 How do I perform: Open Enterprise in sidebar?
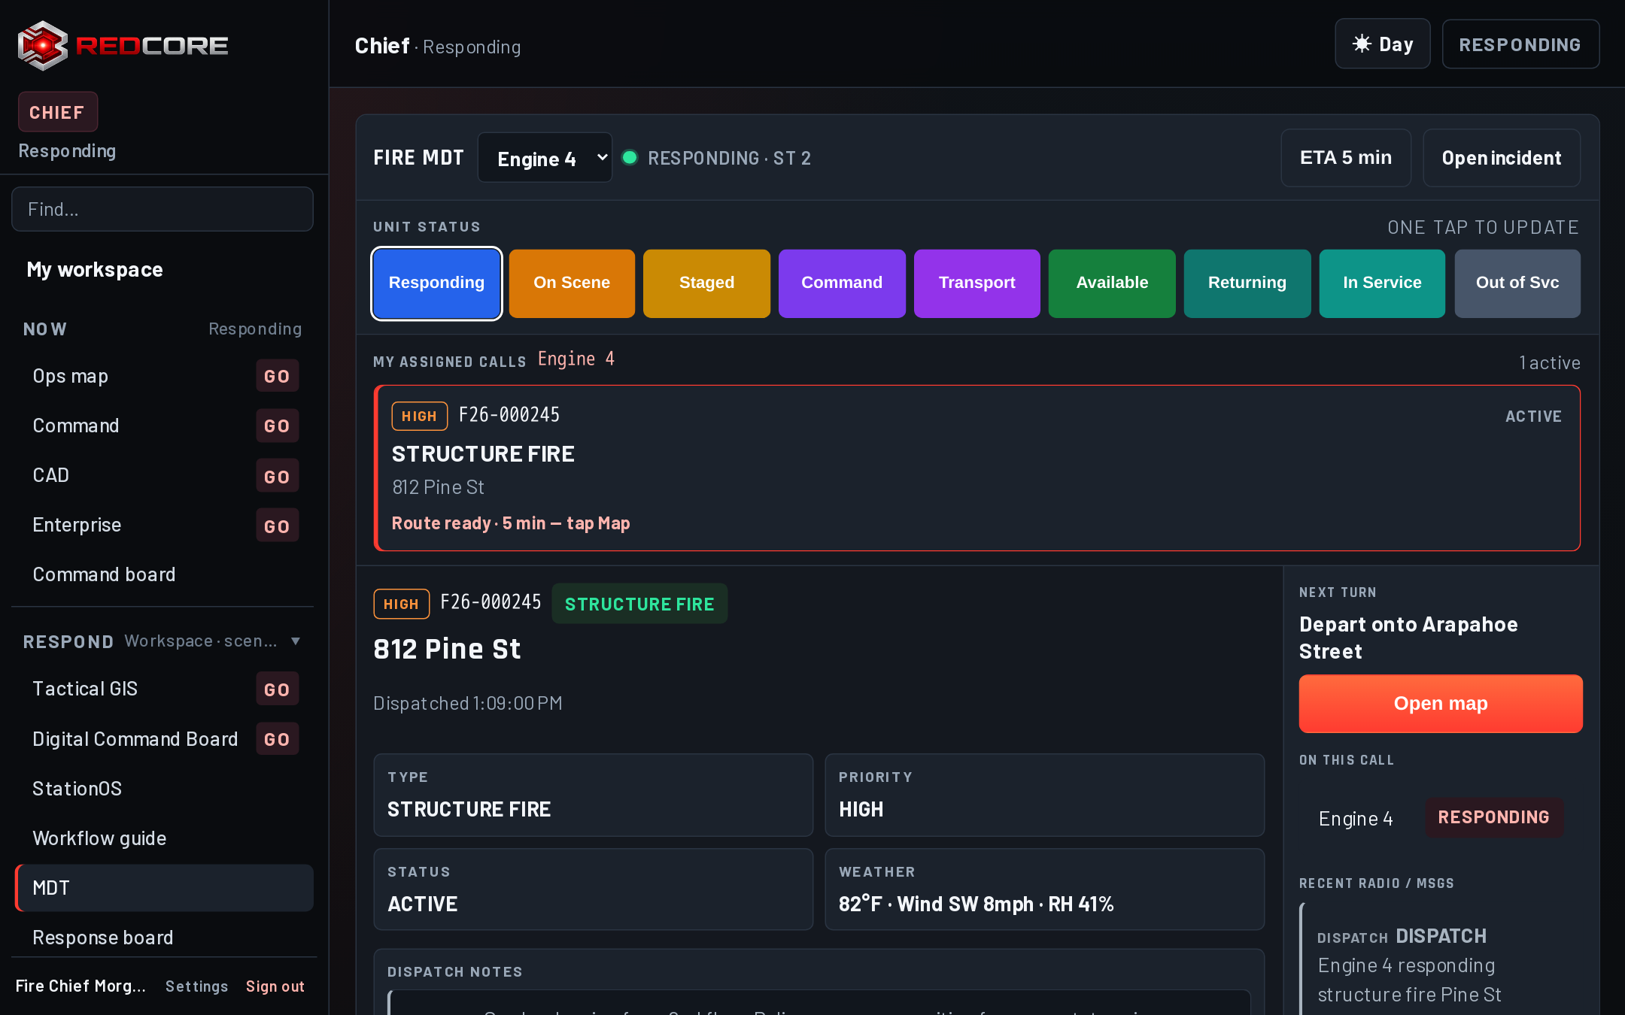[77, 525]
